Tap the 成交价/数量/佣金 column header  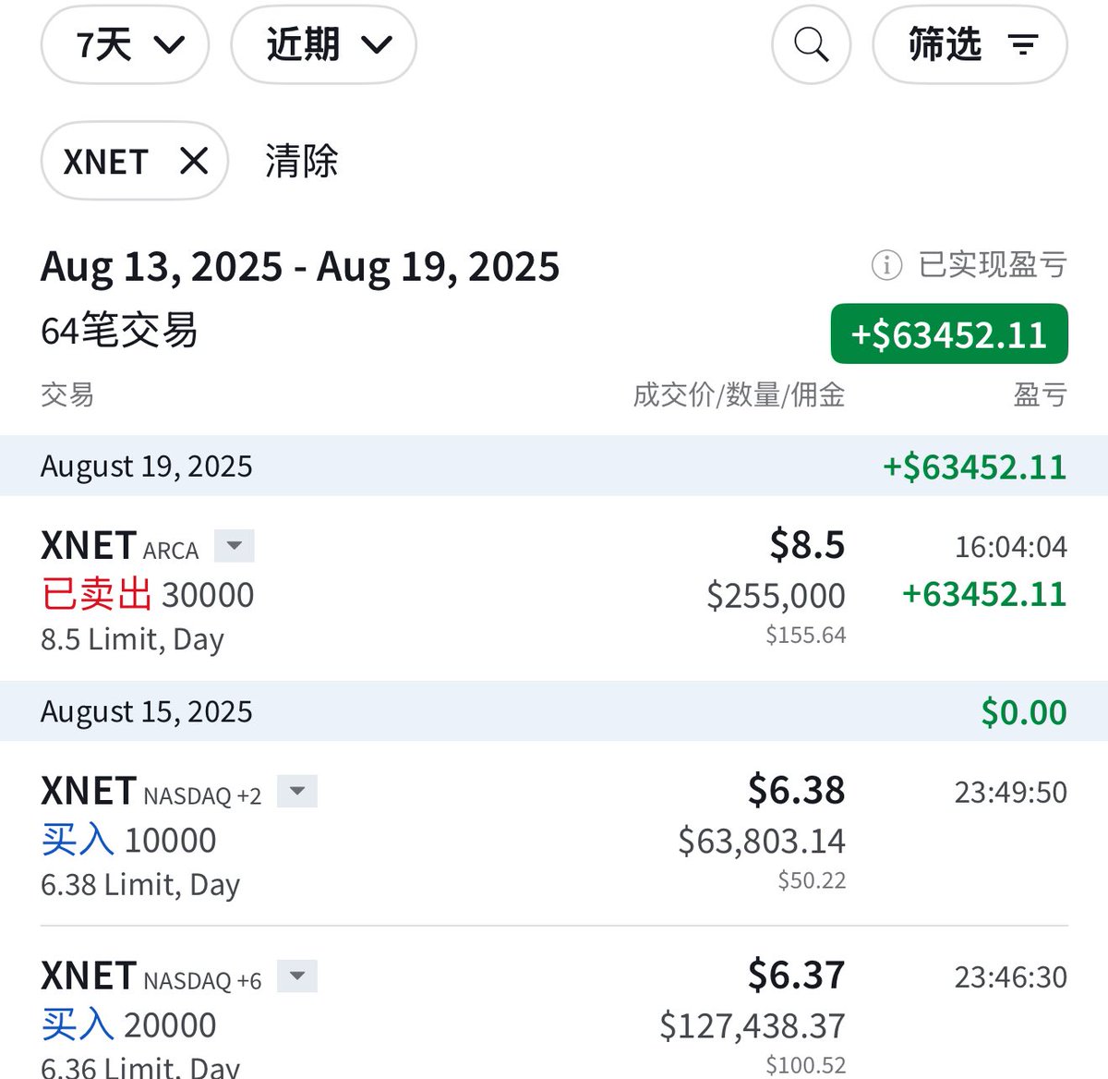[x=739, y=395]
